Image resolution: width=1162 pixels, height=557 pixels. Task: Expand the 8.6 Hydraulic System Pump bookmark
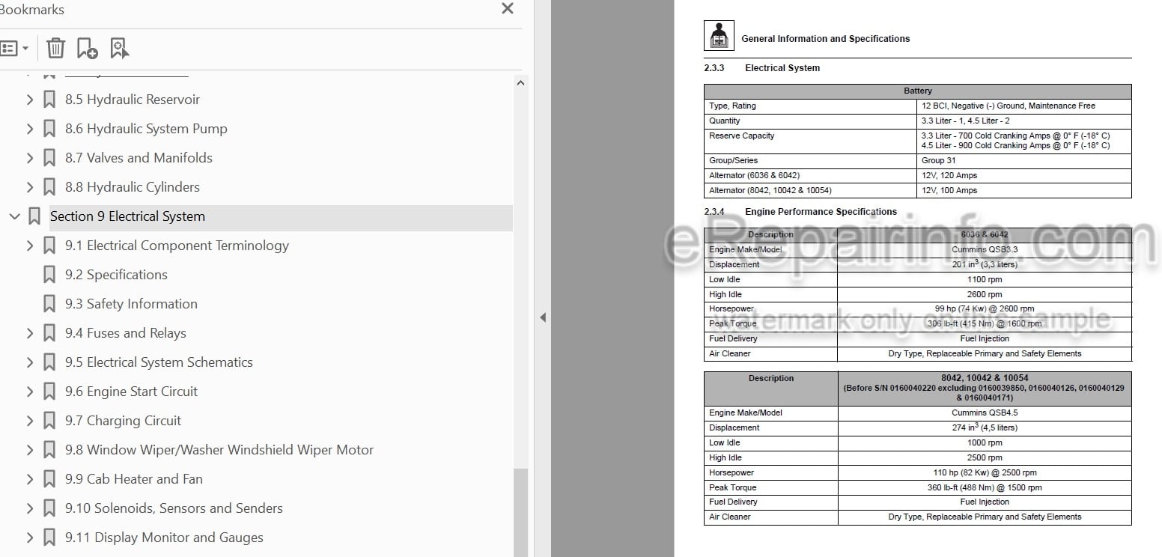click(x=30, y=129)
